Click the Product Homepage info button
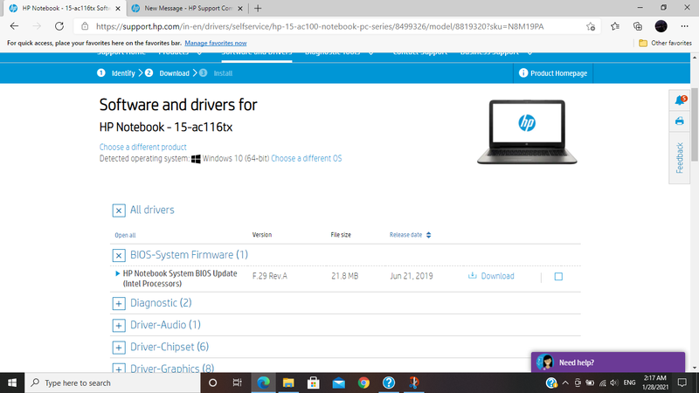Screen dimensions: 699x393 553,73
